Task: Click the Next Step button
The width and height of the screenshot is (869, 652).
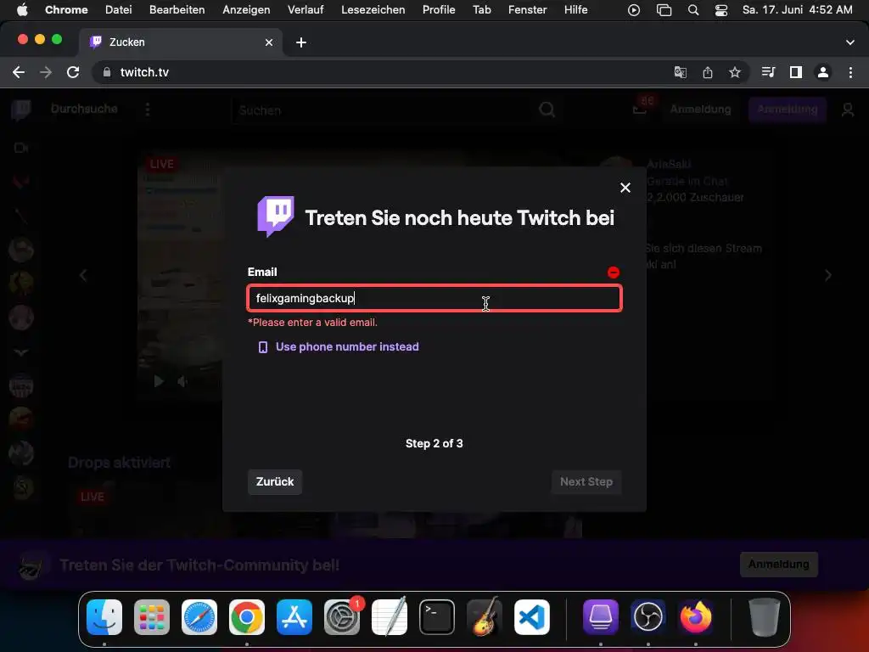Action: coord(586,482)
